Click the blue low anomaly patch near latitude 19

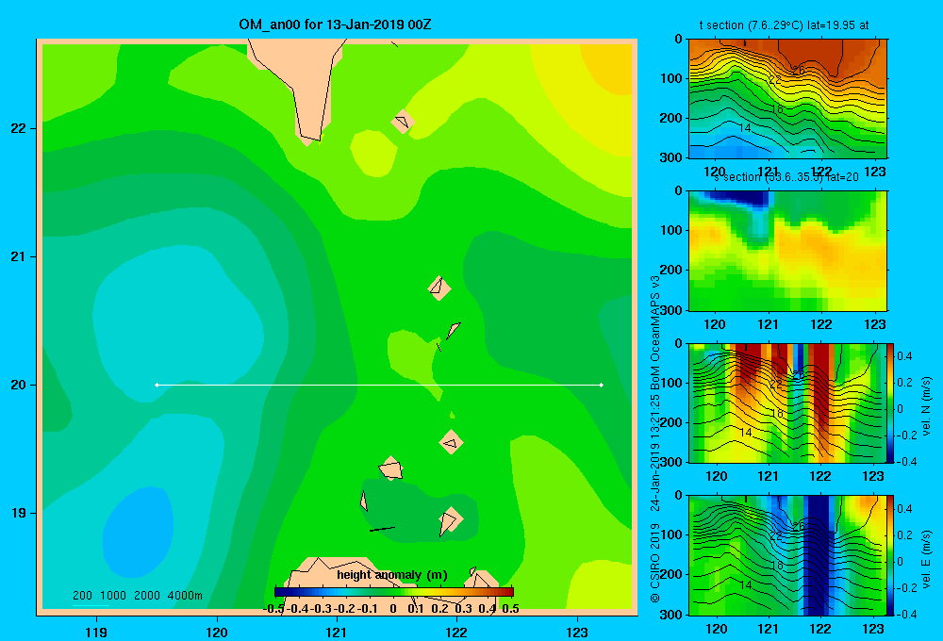139,533
